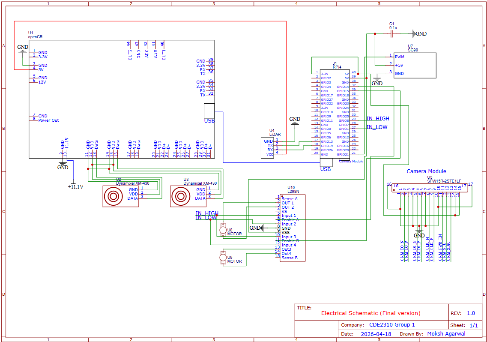Screen dimensions: 487x342
Task: Select the IN_LOW net label near the RPi4
Action: point(377,127)
